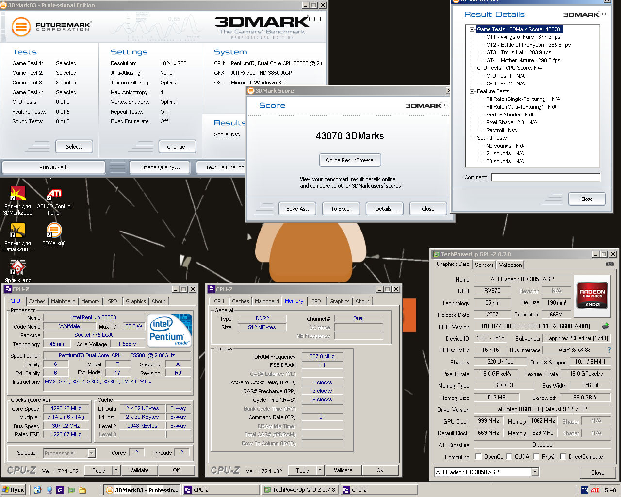Open Graphics tab in CPU-Z Memory window
The width and height of the screenshot is (621, 497).
point(340,301)
